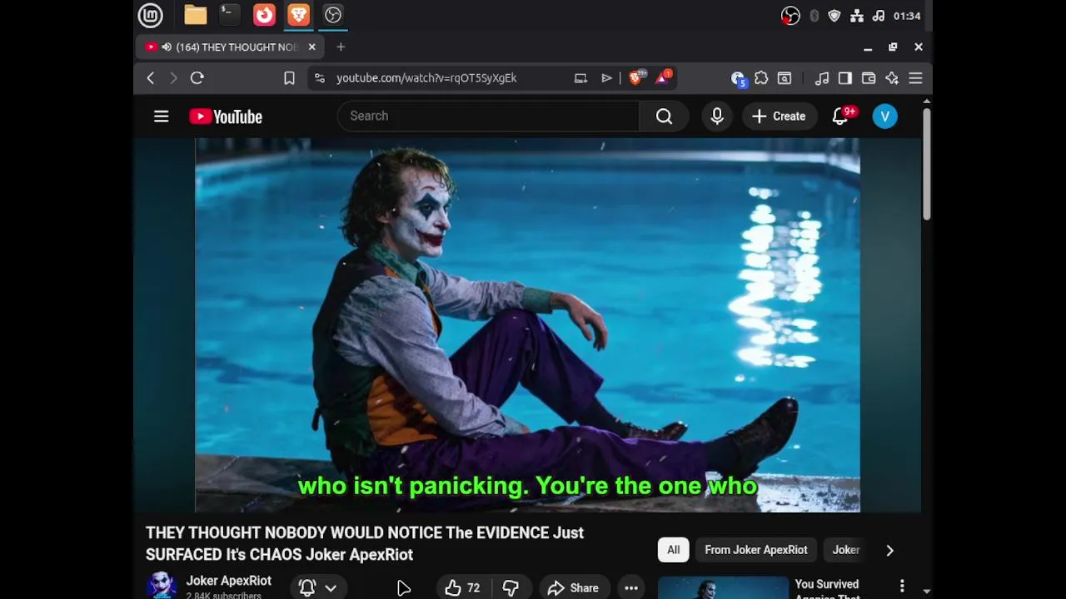Viewport: 1066px width, 599px height.
Task: Go back to the previous page
Action: click(x=151, y=78)
